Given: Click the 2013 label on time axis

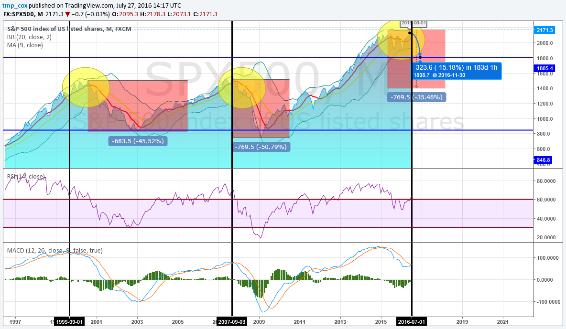Looking at the screenshot, I should point(340,322).
